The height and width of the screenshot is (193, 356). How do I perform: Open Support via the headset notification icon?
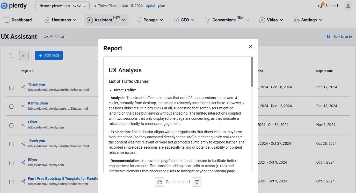(320, 5)
